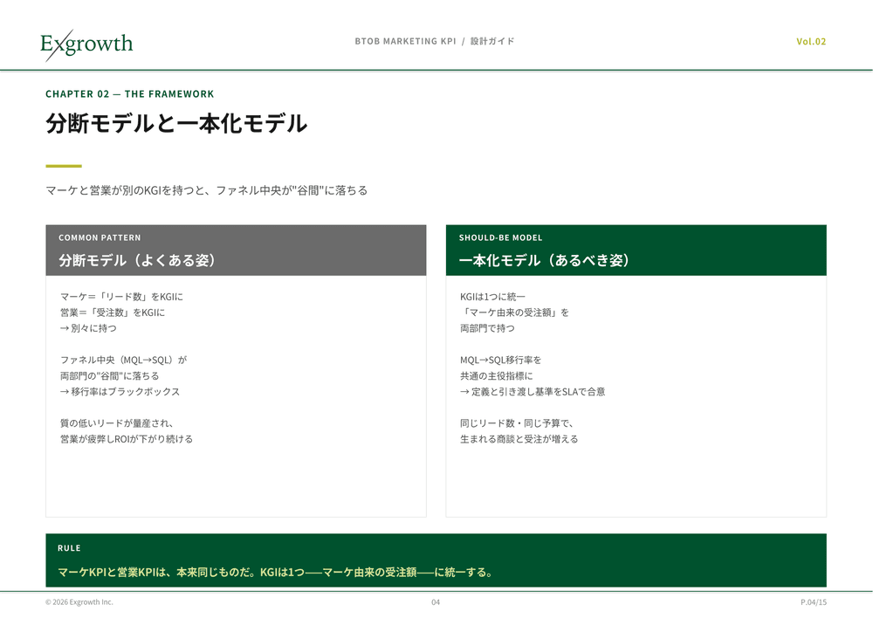Click the 'P.04/15' page indicator

coord(814,602)
